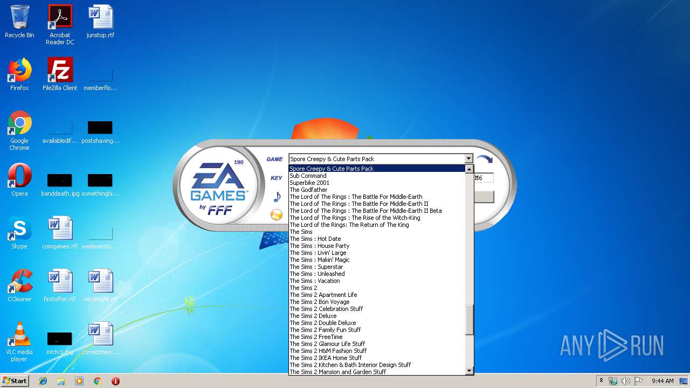Collapse the GAME combo box arrow
Viewport: 690px width, 388px height.
coord(468,159)
